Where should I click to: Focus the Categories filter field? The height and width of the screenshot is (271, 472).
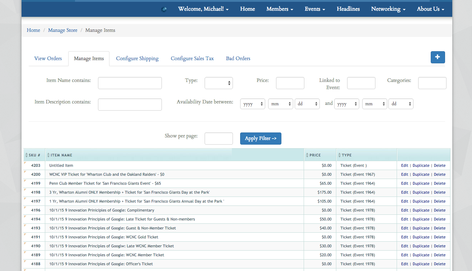pos(432,83)
